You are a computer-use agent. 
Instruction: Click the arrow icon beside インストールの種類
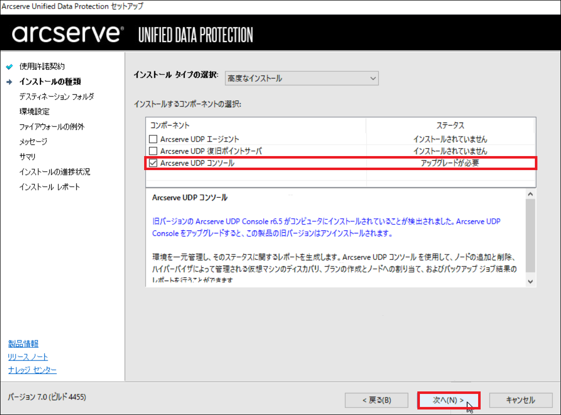click(10, 82)
